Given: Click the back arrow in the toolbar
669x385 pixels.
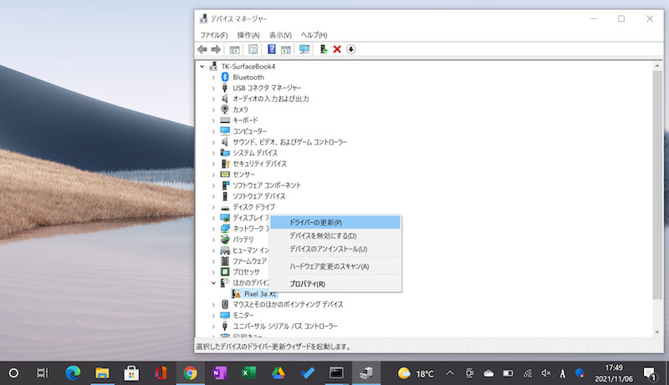Looking at the screenshot, I should (202, 49).
